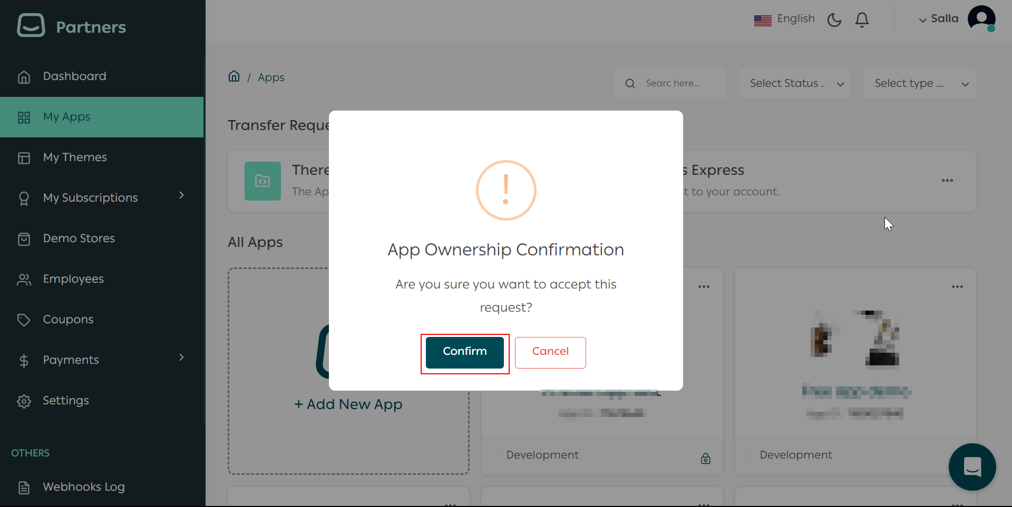The height and width of the screenshot is (507, 1012).
Task: Click the Salla Partners logo
Action: click(x=71, y=25)
